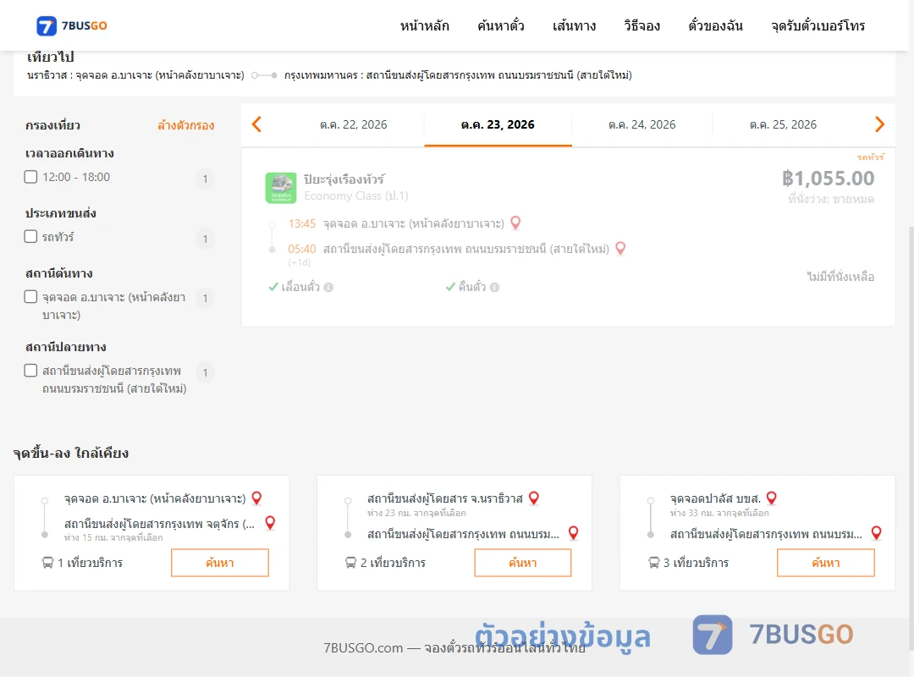Click ค้นหา in the 1 เที่ยวบริการ card
914x677 pixels.
(220, 563)
